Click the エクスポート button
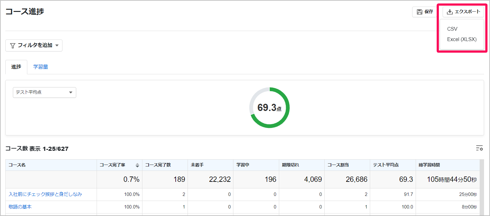 pyautogui.click(x=463, y=12)
